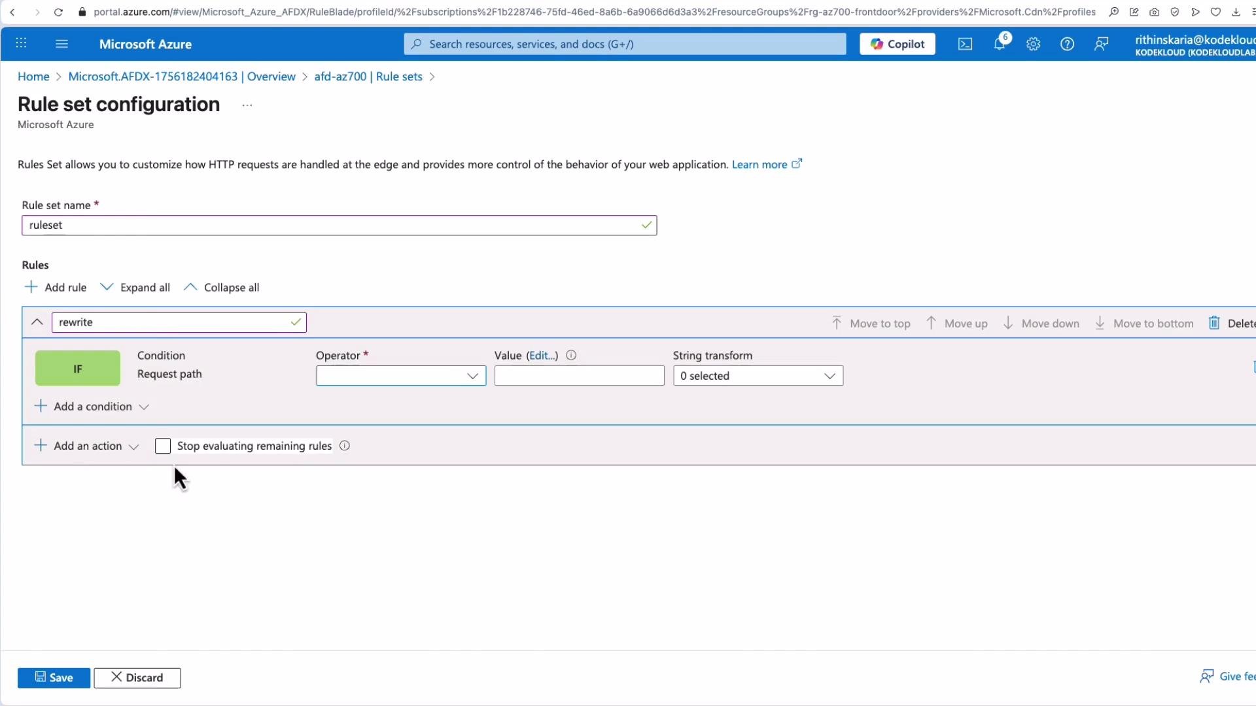Open the rithinskaria account menu

[1195, 44]
